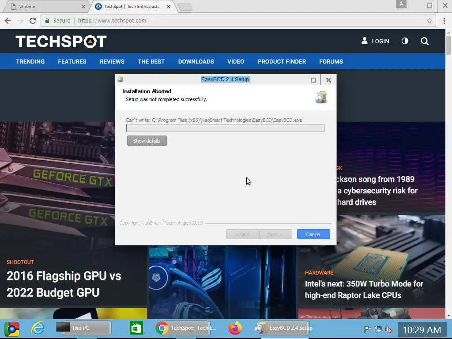Close the TechSpot browser tab
The image size is (452, 339).
click(169, 7)
